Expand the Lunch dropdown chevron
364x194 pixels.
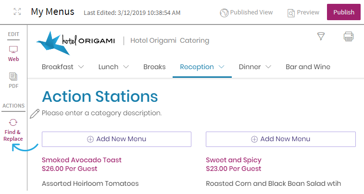pos(126,67)
